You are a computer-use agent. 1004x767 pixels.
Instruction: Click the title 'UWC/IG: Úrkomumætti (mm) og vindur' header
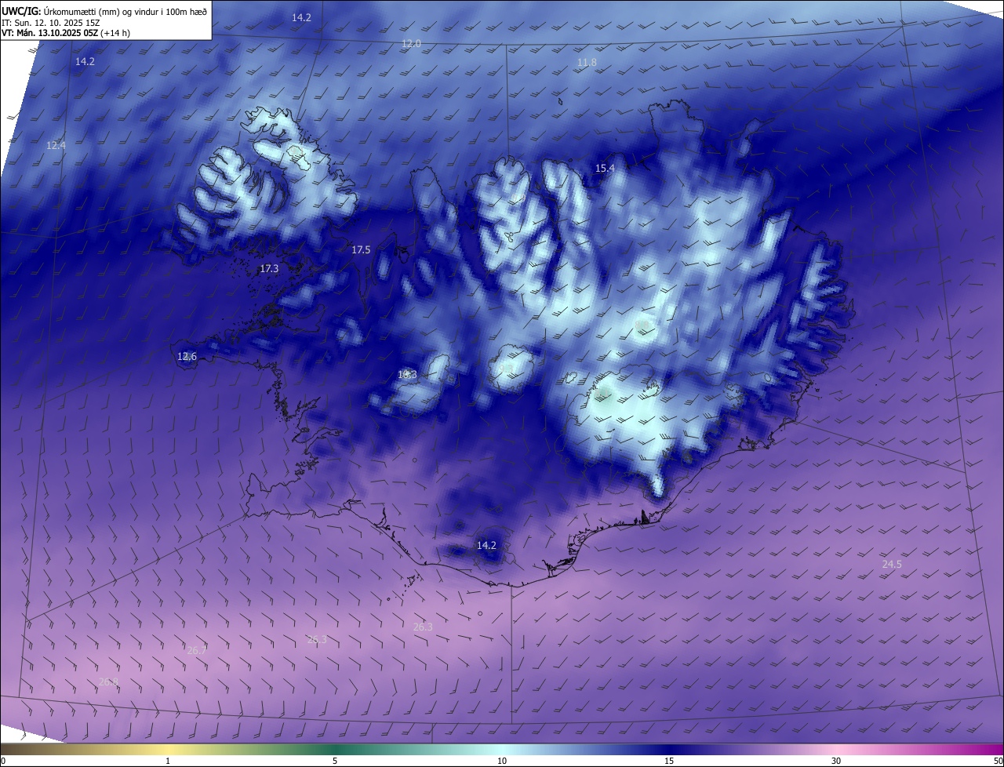(x=105, y=11)
